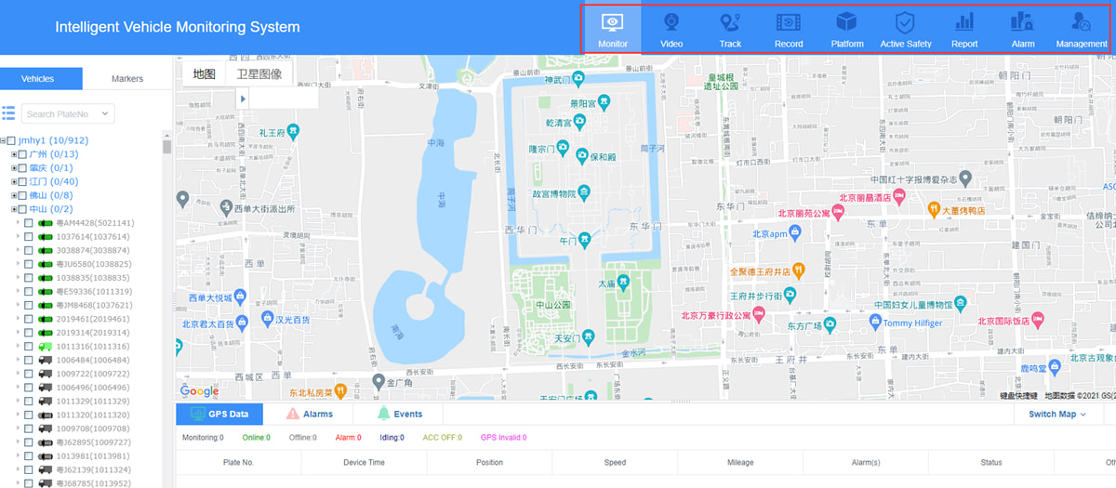Image resolution: width=1116 pixels, height=488 pixels.
Task: Filter by Idling:0 status
Action: (390, 438)
